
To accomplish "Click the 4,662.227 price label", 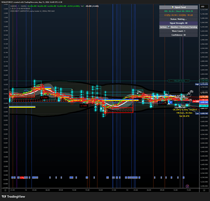I will pos(204,108).
